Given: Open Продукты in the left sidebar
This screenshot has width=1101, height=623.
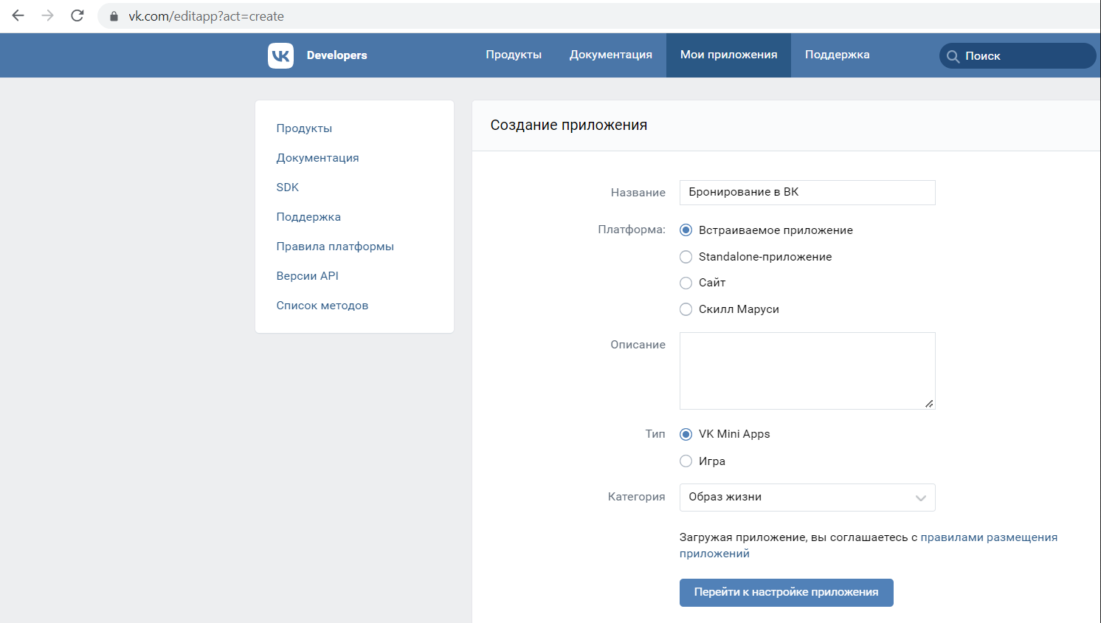Looking at the screenshot, I should click(304, 128).
